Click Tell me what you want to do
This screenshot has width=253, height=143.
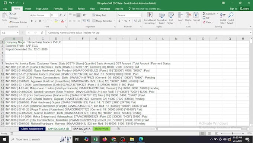(x=145, y=9)
